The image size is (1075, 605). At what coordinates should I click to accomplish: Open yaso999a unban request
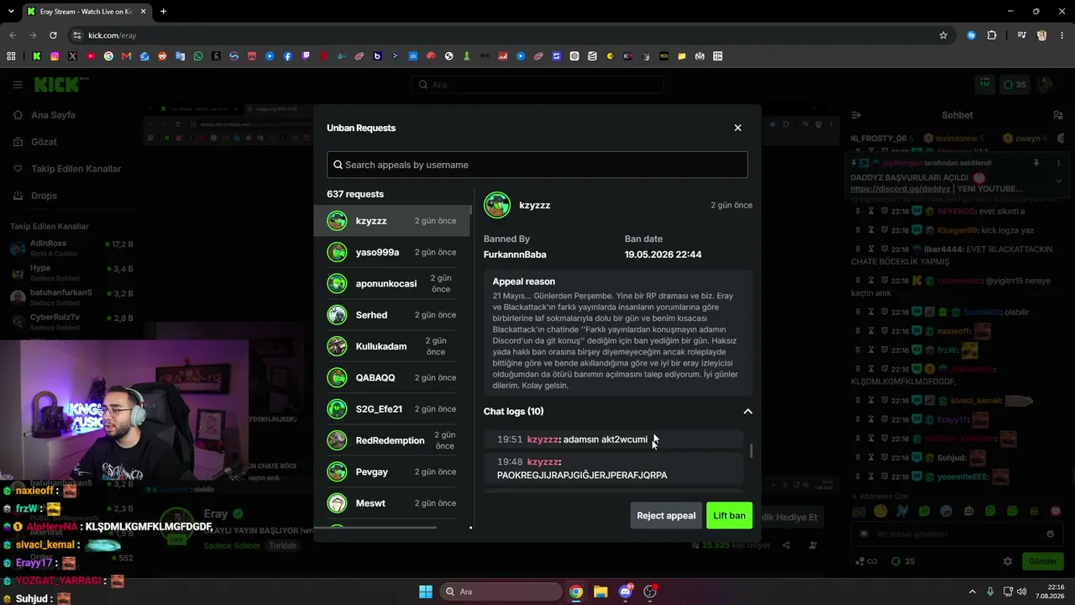[392, 252]
